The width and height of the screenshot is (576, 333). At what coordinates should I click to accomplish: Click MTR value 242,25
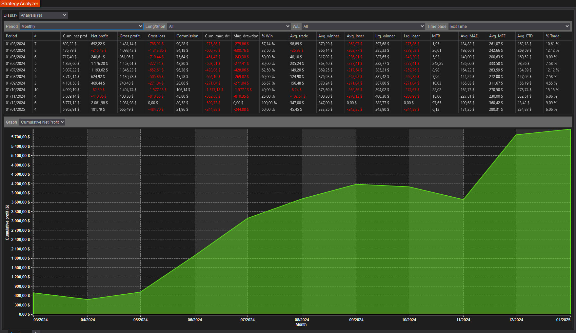[x=438, y=64]
